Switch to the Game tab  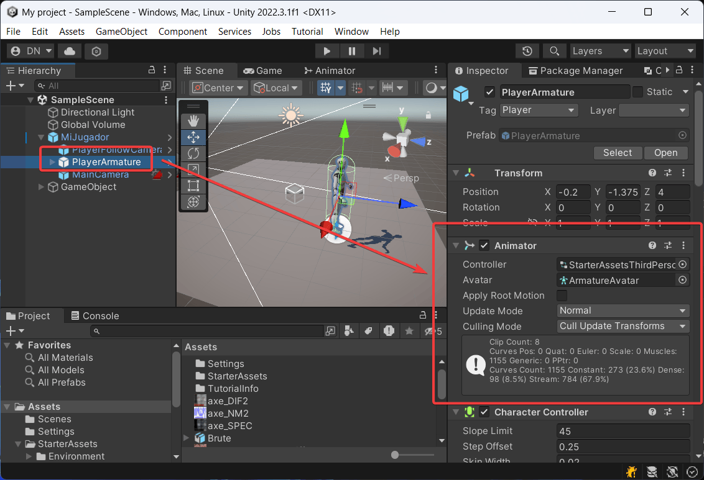click(x=262, y=71)
